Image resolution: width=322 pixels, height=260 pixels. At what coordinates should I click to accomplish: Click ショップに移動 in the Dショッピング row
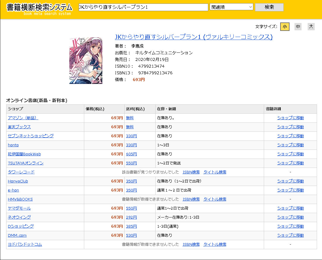[290, 226]
